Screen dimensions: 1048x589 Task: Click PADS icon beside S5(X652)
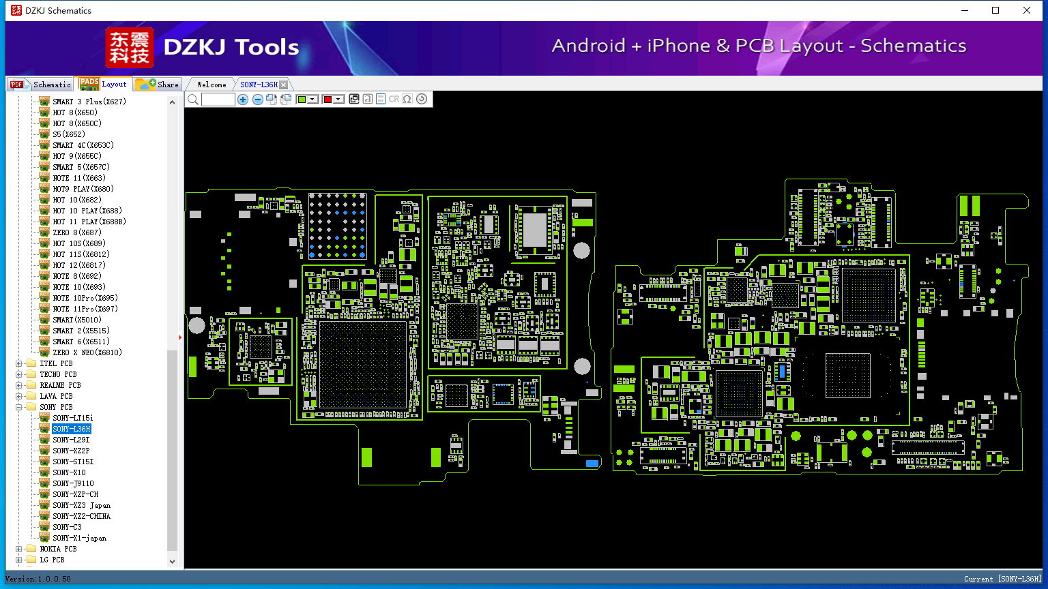(44, 134)
